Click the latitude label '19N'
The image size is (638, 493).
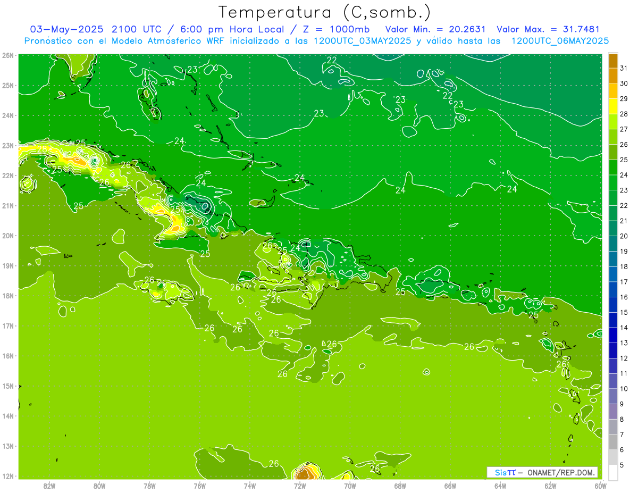7,266
